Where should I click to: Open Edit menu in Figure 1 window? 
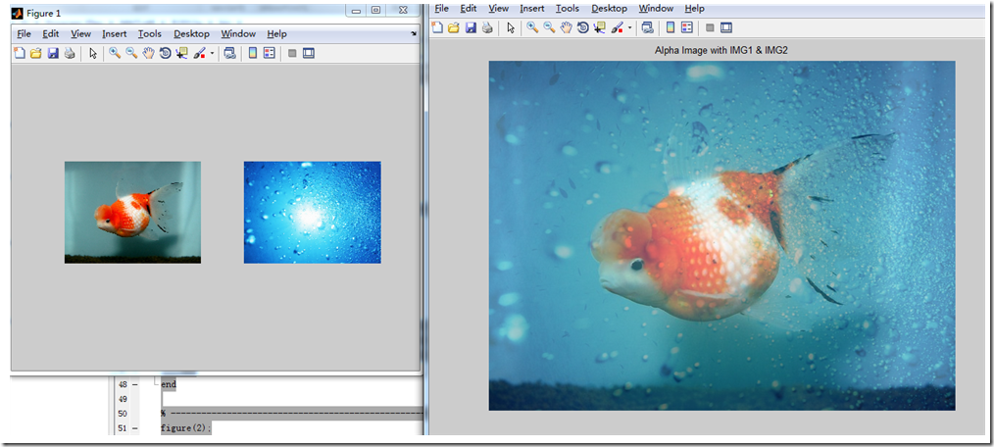click(51, 33)
